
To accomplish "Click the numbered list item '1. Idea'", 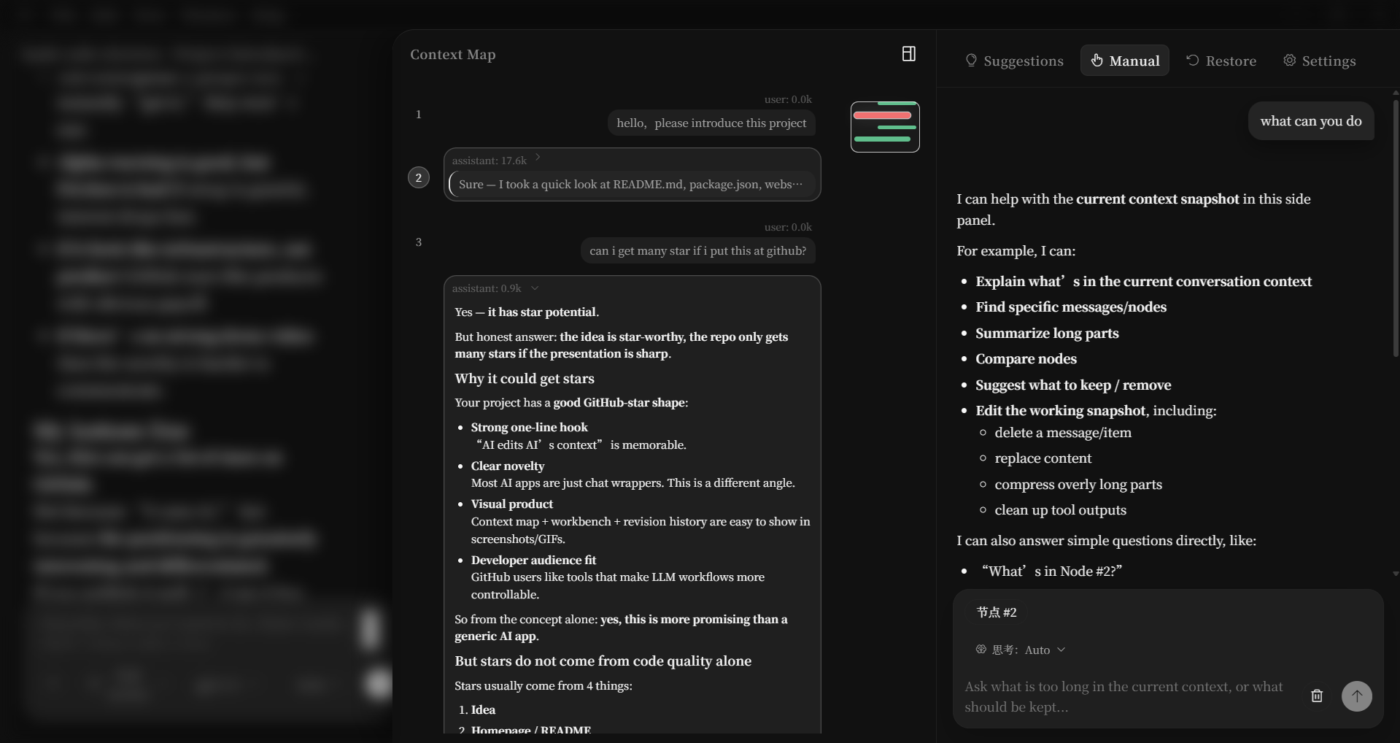I will (477, 710).
